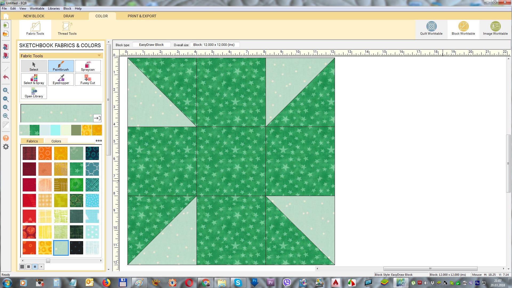Select orange circles fabric swatch
512x288 pixels.
point(45,153)
